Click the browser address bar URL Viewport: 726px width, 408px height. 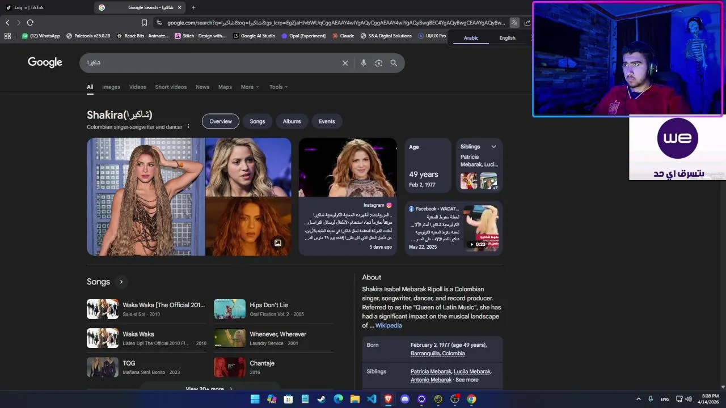336,23
